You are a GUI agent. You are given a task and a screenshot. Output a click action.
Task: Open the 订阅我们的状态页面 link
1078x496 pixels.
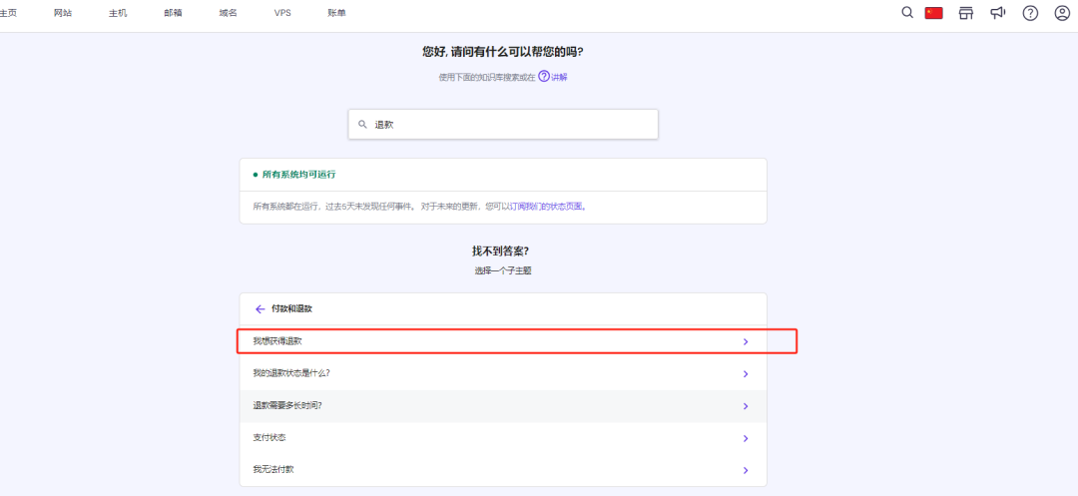(x=546, y=207)
